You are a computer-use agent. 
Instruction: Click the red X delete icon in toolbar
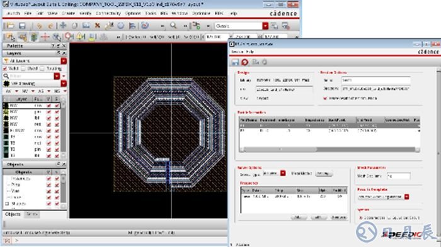tap(97, 26)
